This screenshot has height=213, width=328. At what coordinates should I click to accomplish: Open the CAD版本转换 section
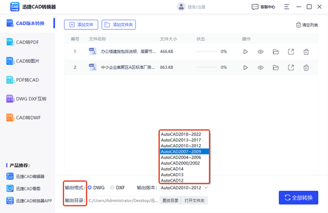28,23
